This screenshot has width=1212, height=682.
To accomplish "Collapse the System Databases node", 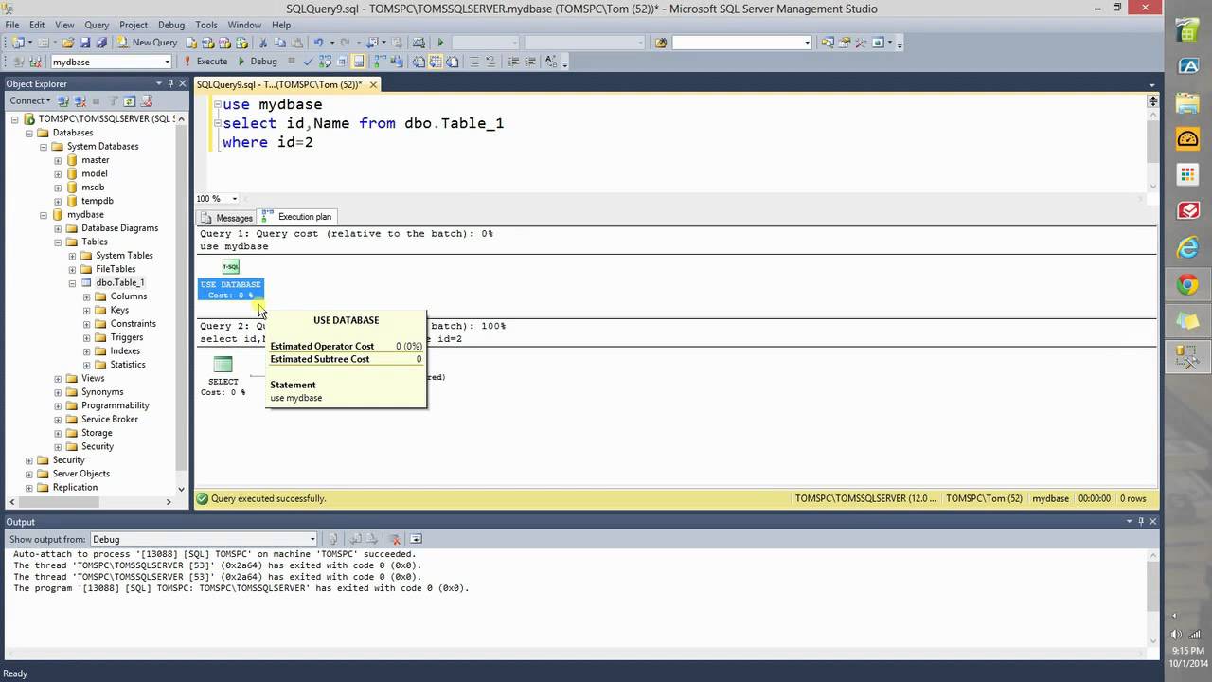I will (x=44, y=147).
